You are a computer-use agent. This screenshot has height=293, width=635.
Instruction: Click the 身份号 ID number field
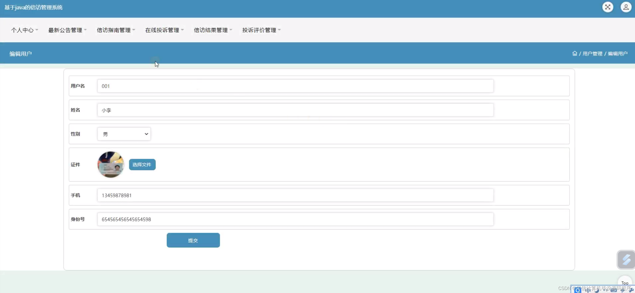[295, 219]
